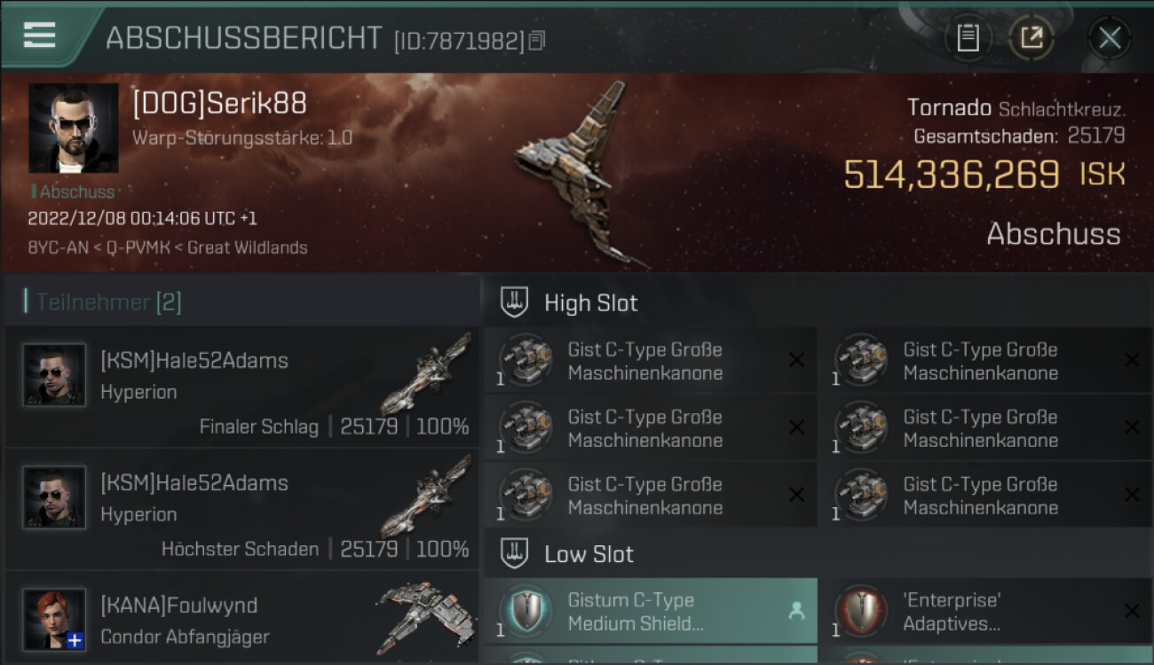Open the Finaler Schlag Hyperion entry
Viewport: 1154px width, 665px height.
[x=241, y=387]
